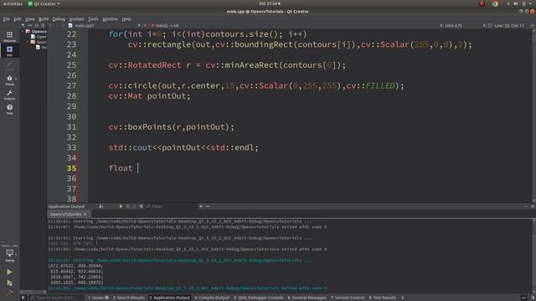Open Debug mode dropdown arrow

tap(16, 79)
